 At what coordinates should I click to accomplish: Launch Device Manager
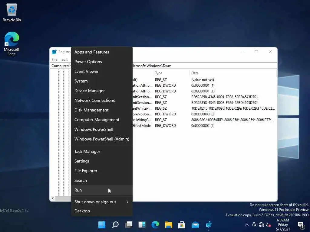point(102,91)
